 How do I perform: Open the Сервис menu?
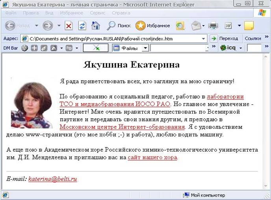tap(97, 13)
